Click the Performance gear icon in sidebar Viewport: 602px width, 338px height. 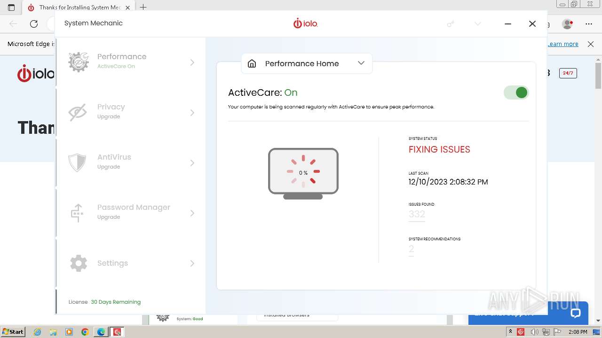click(78, 62)
